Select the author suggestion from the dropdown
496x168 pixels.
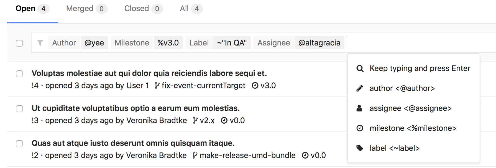[402, 88]
